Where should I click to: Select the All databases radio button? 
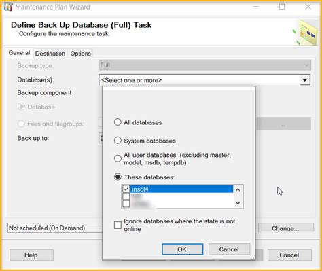point(118,122)
